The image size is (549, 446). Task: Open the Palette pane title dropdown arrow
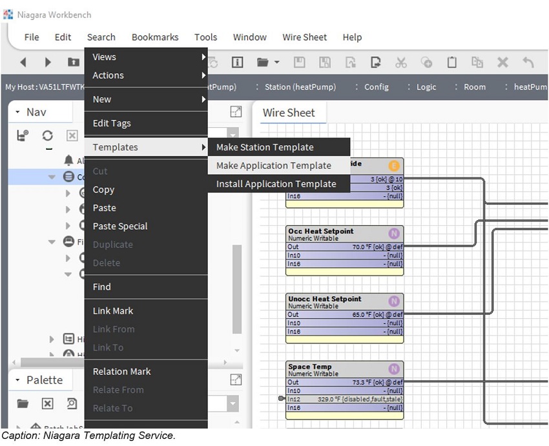tap(17, 380)
